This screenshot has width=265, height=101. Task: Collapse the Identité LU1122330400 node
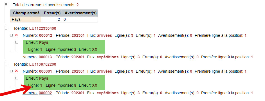click(x=6, y=28)
